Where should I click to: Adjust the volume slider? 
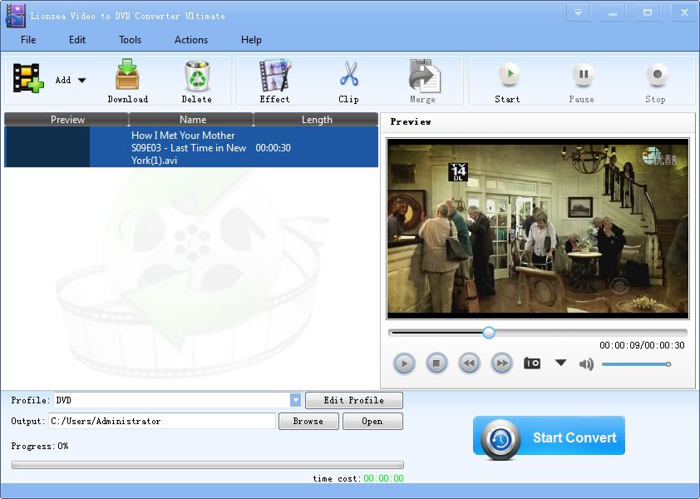pos(636,364)
